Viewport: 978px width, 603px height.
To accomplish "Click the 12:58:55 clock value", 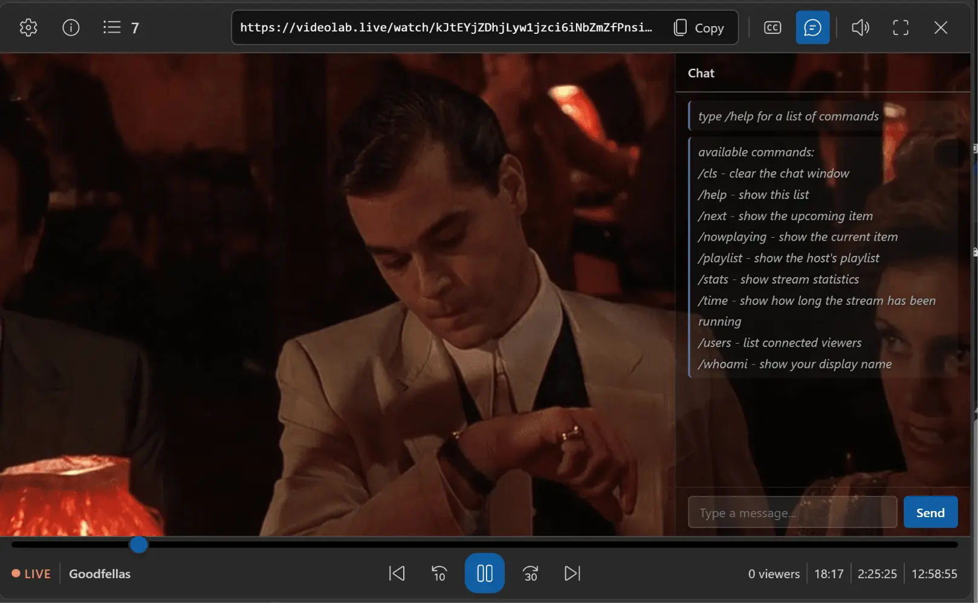I will pyautogui.click(x=934, y=574).
